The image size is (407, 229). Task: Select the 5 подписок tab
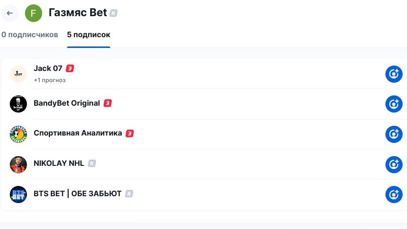point(89,35)
